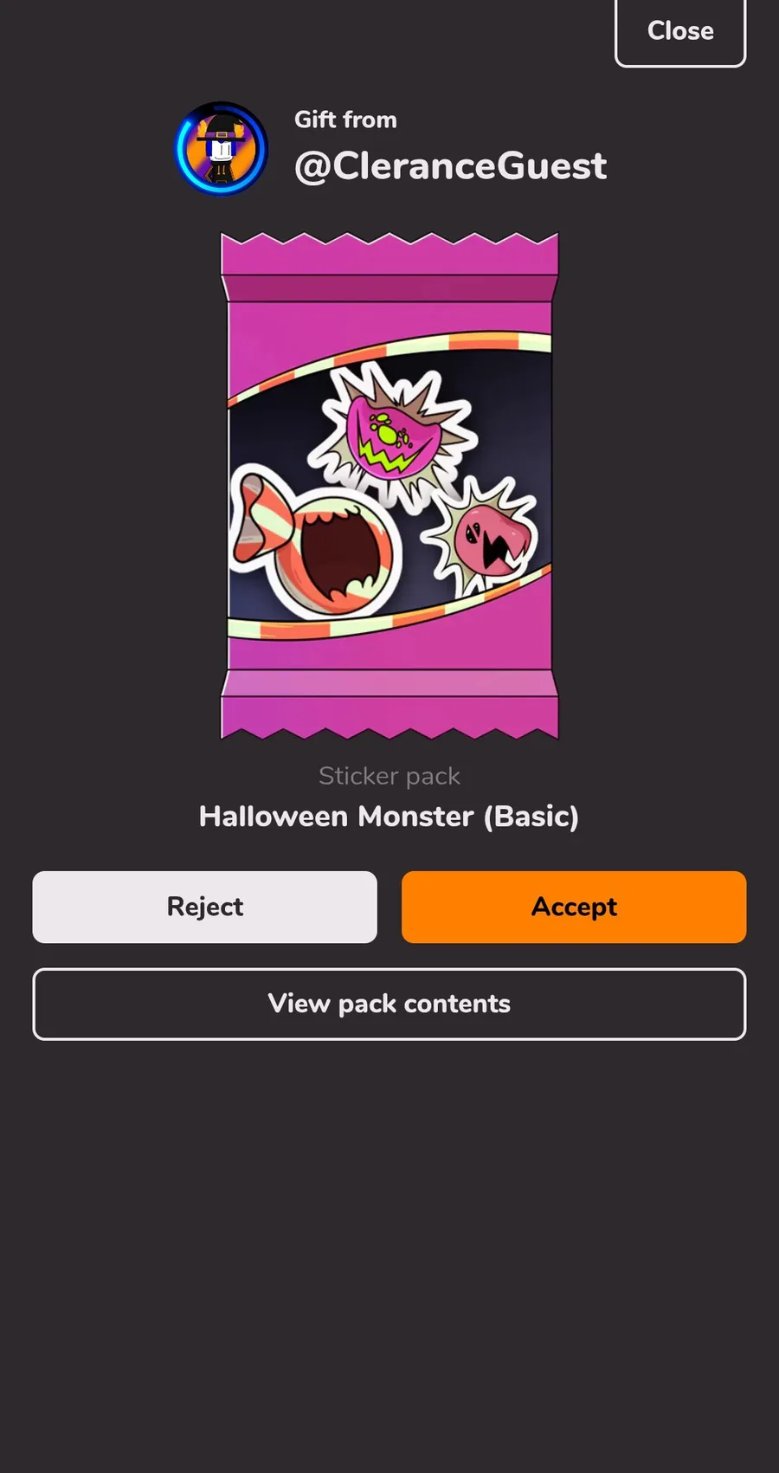The width and height of the screenshot is (779, 1473).
Task: Click the 'Gift from' label
Action: click(x=345, y=120)
